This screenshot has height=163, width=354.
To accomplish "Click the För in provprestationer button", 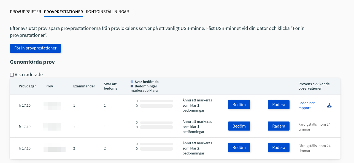I will [x=35, y=48].
